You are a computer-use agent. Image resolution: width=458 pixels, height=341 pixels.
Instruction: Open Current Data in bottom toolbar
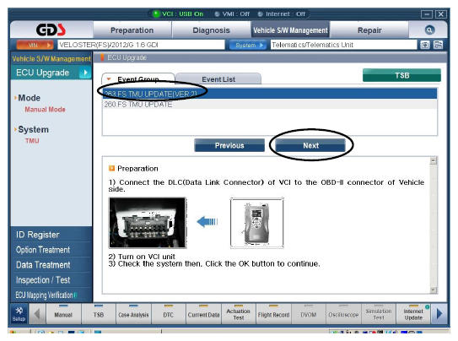pyautogui.click(x=203, y=314)
